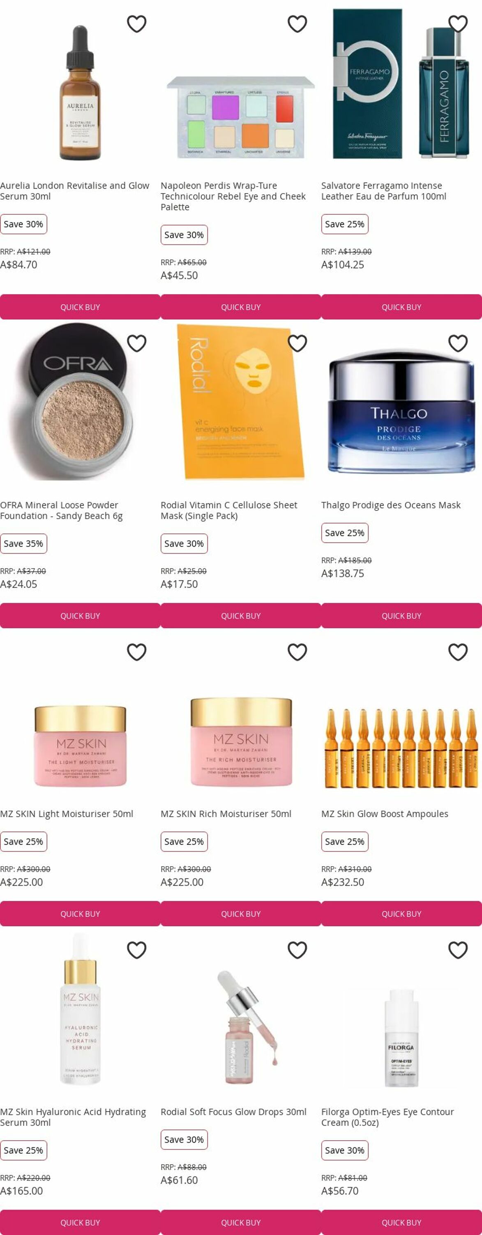Screen dimensions: 482x1235
Task: Save OFRA Mineral Loose Powder to wishlist
Action: (x=136, y=343)
